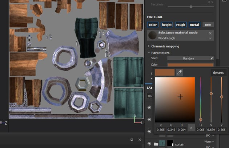229x148 pixels.
Task: Click the arrow button next to RGB values
Action: 191,129
